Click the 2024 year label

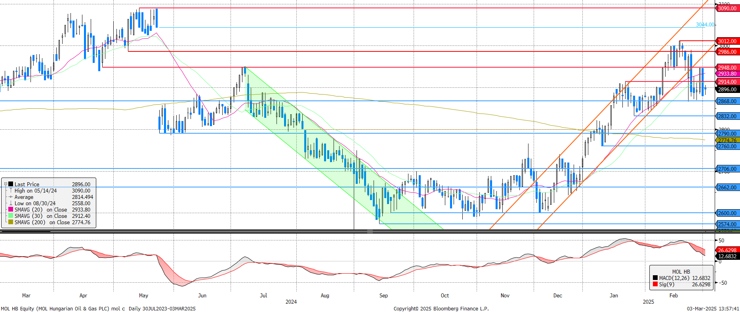(x=291, y=302)
